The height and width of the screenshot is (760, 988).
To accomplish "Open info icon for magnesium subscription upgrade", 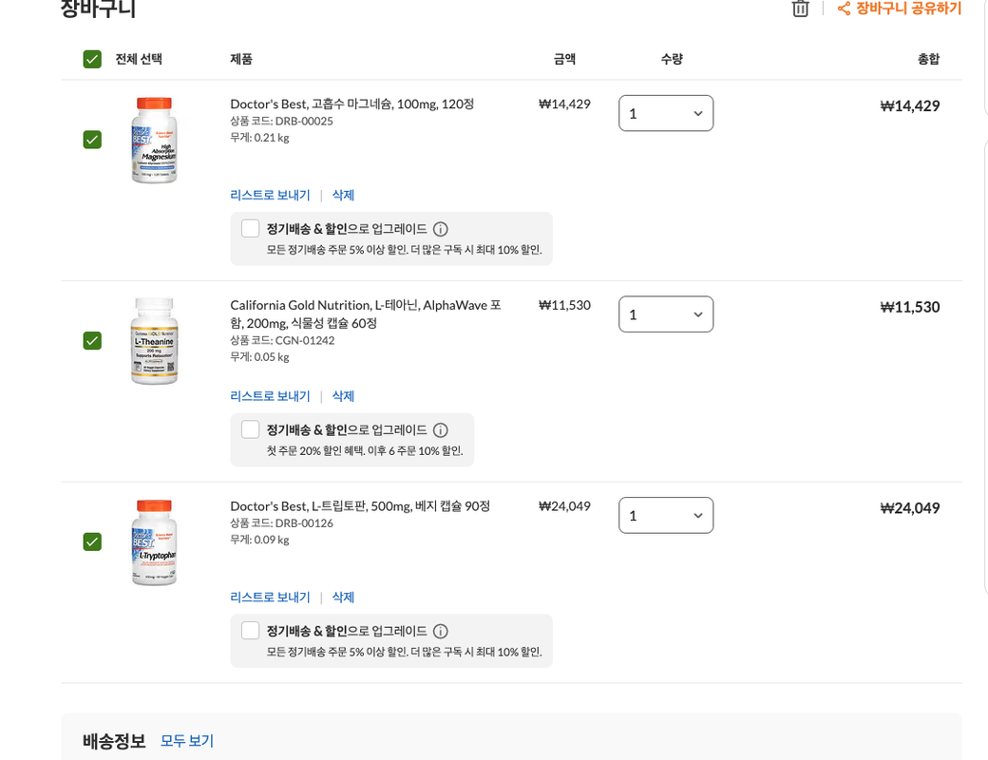I will coord(441,229).
